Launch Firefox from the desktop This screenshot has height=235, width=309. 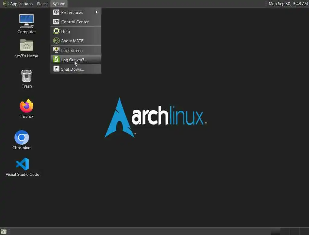coord(27,108)
